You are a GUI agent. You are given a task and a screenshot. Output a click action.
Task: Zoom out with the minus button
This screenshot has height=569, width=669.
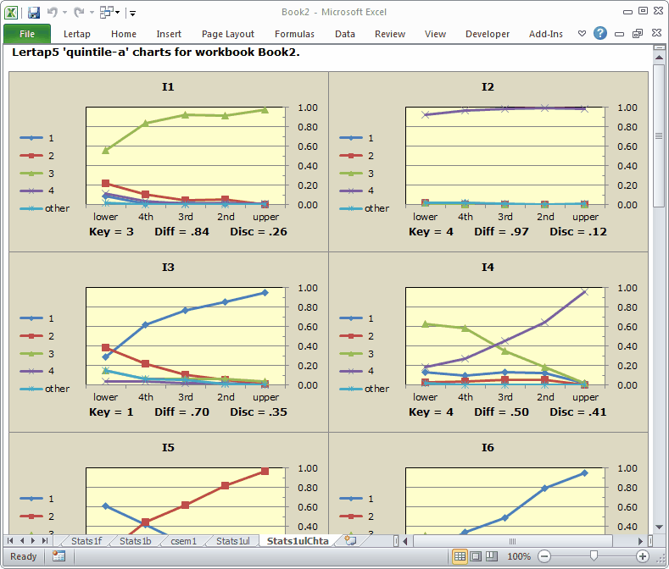click(544, 556)
